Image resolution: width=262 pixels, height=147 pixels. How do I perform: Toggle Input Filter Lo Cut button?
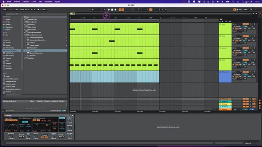7,120
